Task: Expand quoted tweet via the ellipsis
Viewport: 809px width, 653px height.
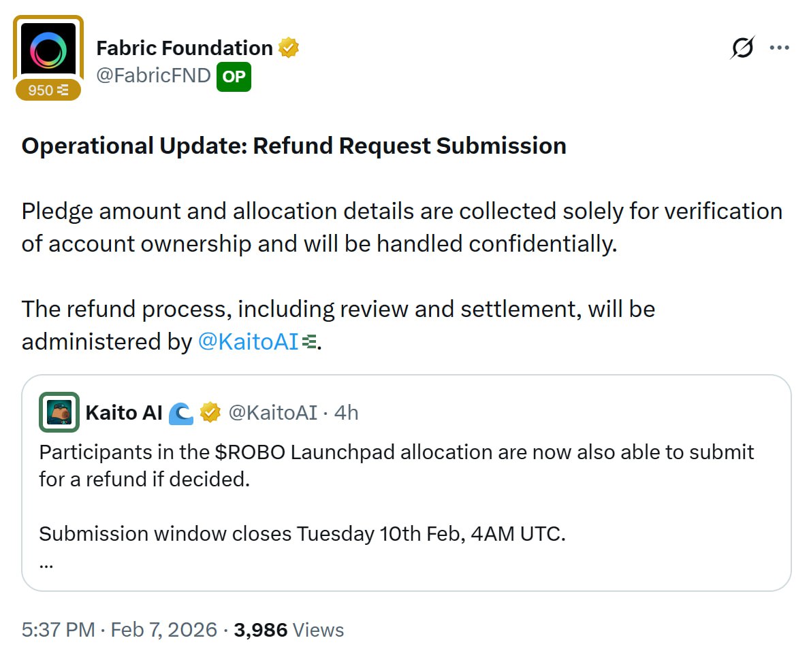Action: (x=46, y=563)
